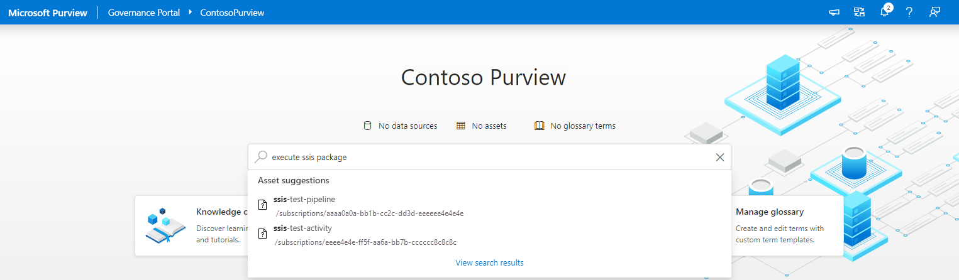Click the assets table icon
Viewport: 959px width, 280px height.
coord(460,126)
